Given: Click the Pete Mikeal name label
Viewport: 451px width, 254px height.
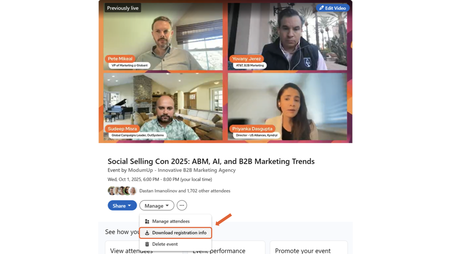Looking at the screenshot, I should [x=120, y=59].
